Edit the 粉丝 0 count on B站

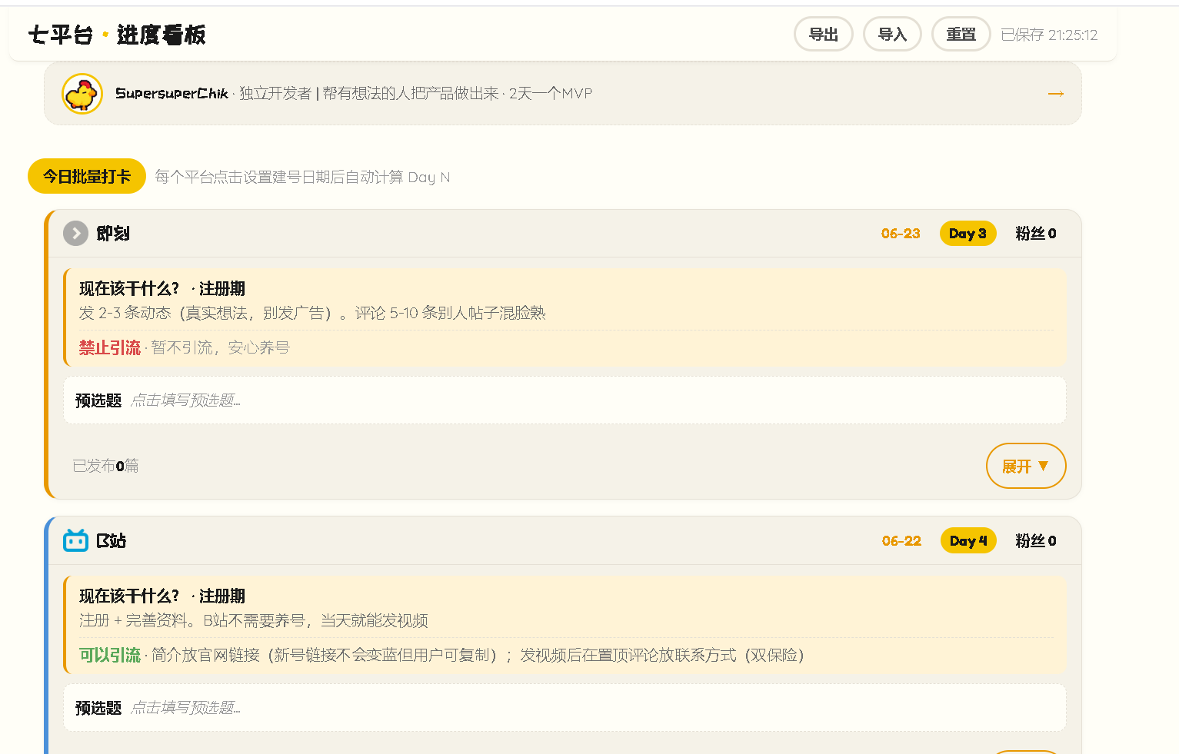1036,541
